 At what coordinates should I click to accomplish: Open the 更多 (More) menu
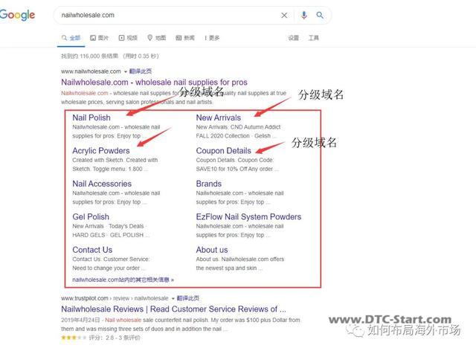pos(212,38)
